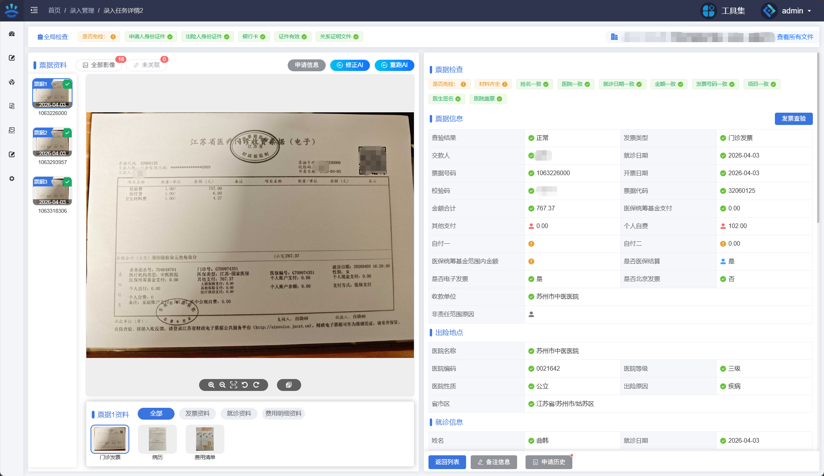
Task: Click the link-copy icon beside rotate controls
Action: (289, 385)
